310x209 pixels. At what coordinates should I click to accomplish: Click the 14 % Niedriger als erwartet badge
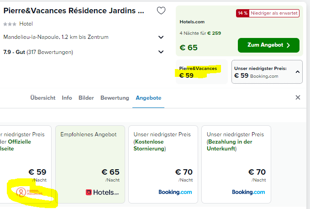click(x=268, y=13)
